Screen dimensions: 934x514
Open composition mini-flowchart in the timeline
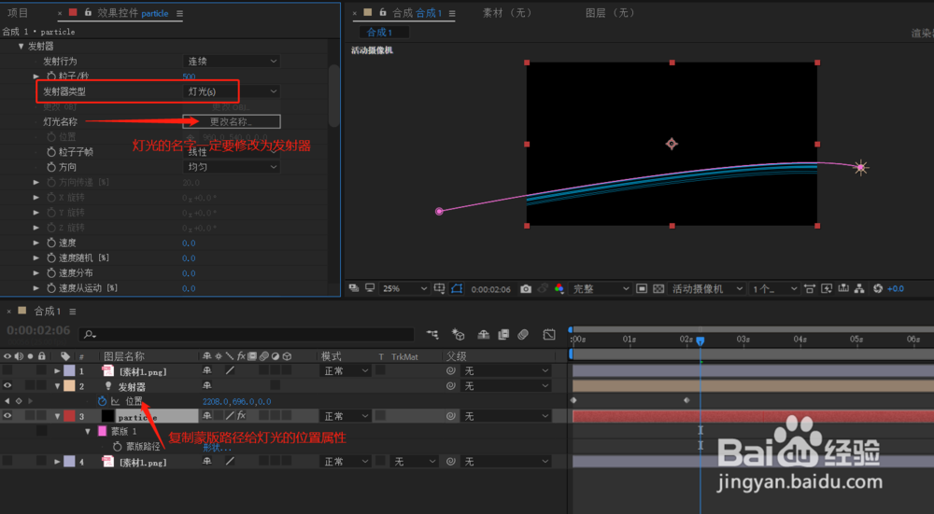432,334
